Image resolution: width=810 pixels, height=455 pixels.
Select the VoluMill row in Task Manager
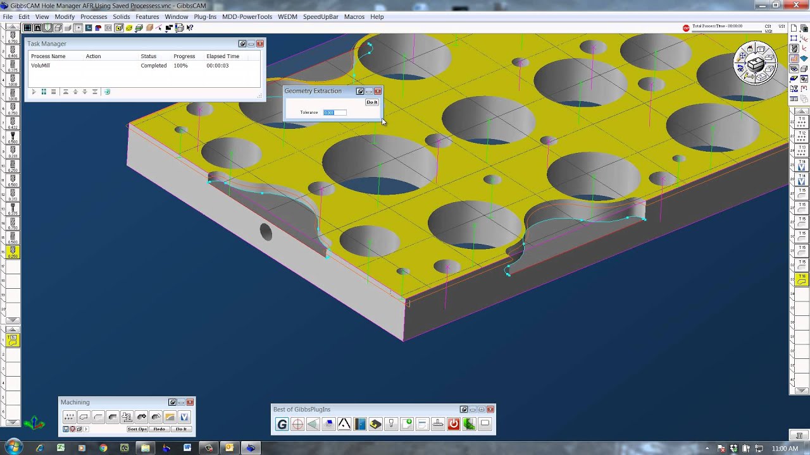click(x=144, y=66)
